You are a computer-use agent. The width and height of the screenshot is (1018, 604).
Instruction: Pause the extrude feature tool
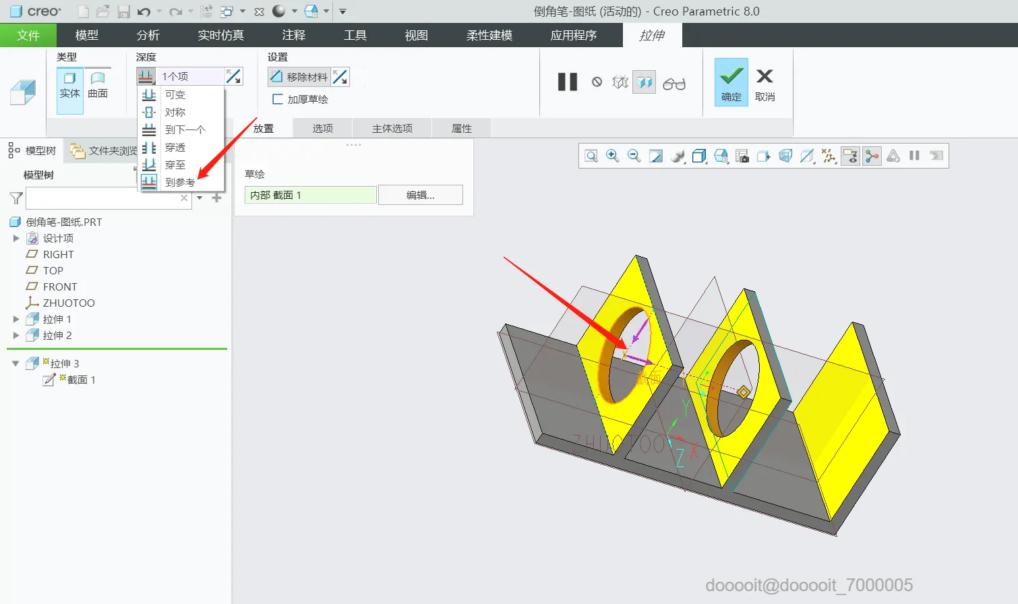point(568,82)
